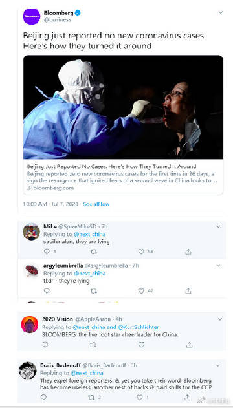233x408 pixels.
Task: Expand options chevron on Bloomberg tweet
Action: 221,12
